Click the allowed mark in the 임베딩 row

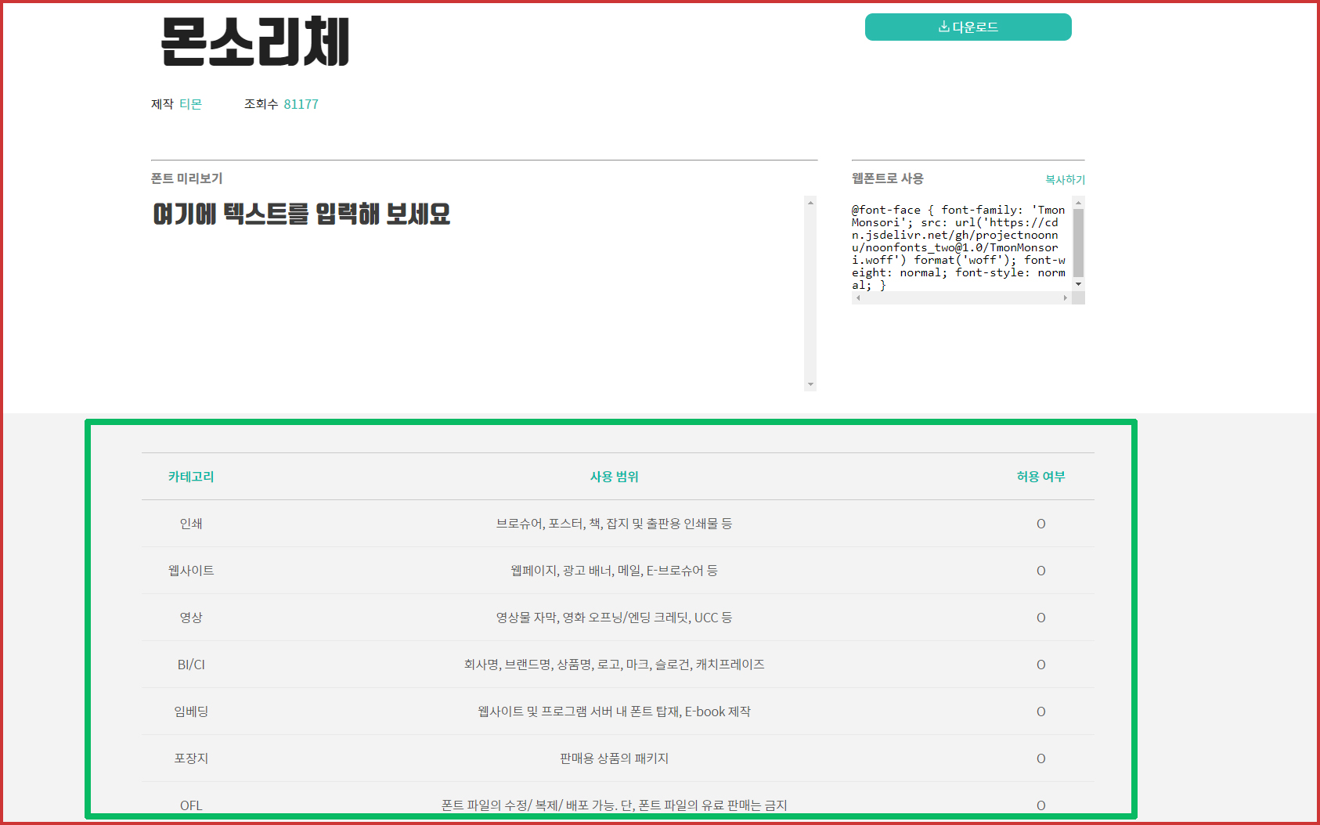coord(1040,712)
